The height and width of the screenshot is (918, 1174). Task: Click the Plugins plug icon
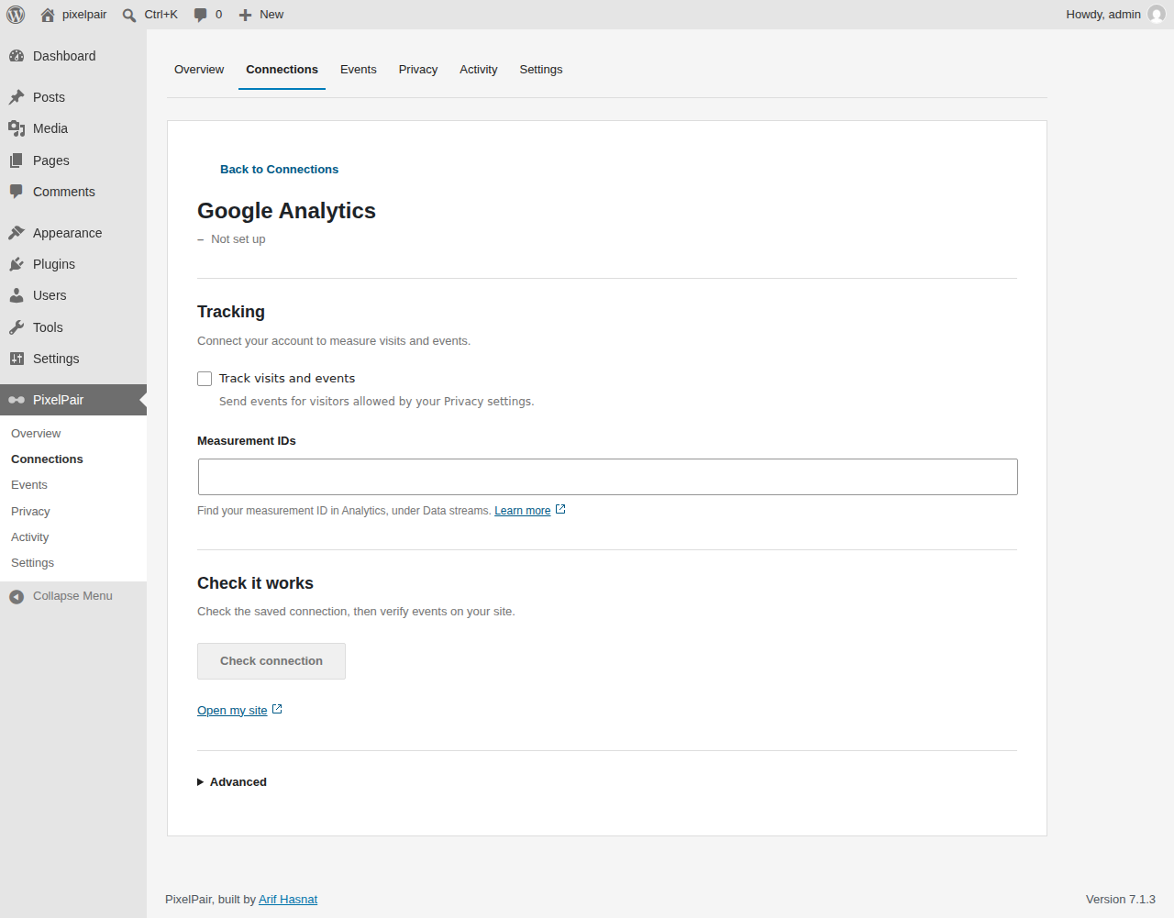pos(17,264)
